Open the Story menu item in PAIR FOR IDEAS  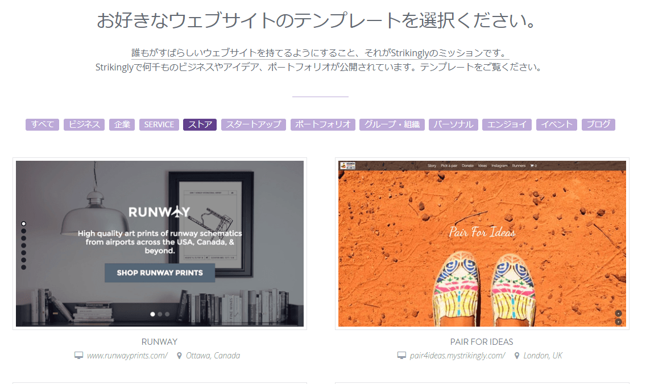click(x=432, y=165)
